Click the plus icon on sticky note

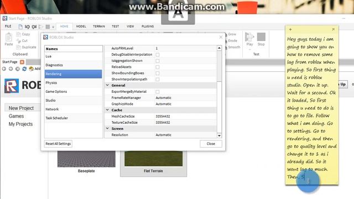290,29
